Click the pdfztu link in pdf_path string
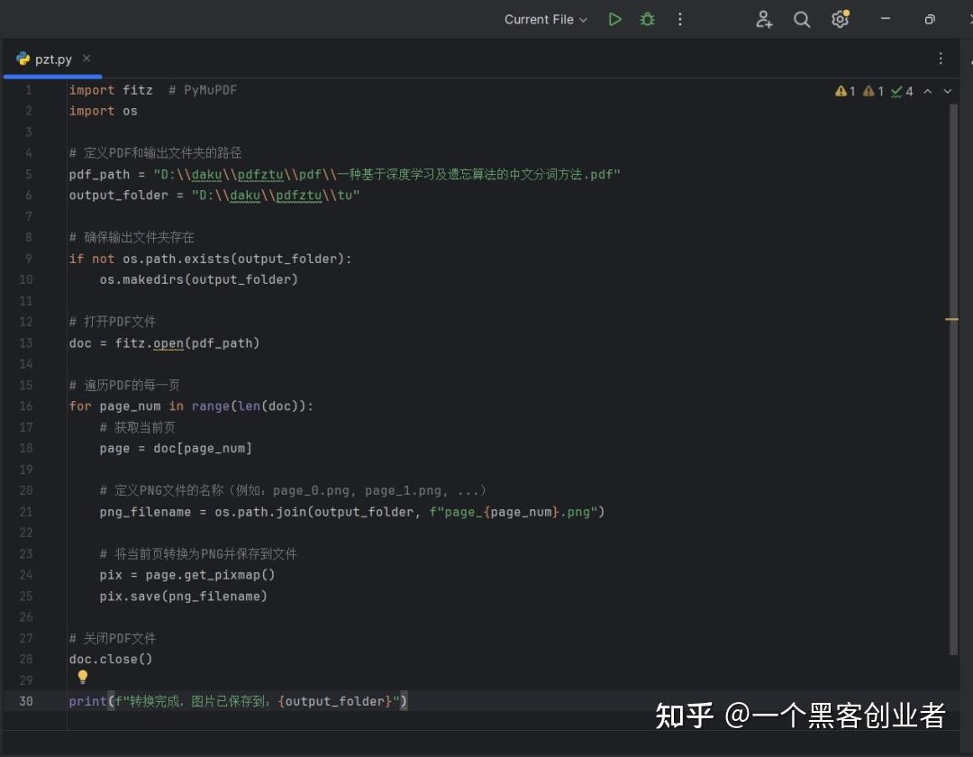Screen dimensions: 973x757 pyautogui.click(x=259, y=174)
